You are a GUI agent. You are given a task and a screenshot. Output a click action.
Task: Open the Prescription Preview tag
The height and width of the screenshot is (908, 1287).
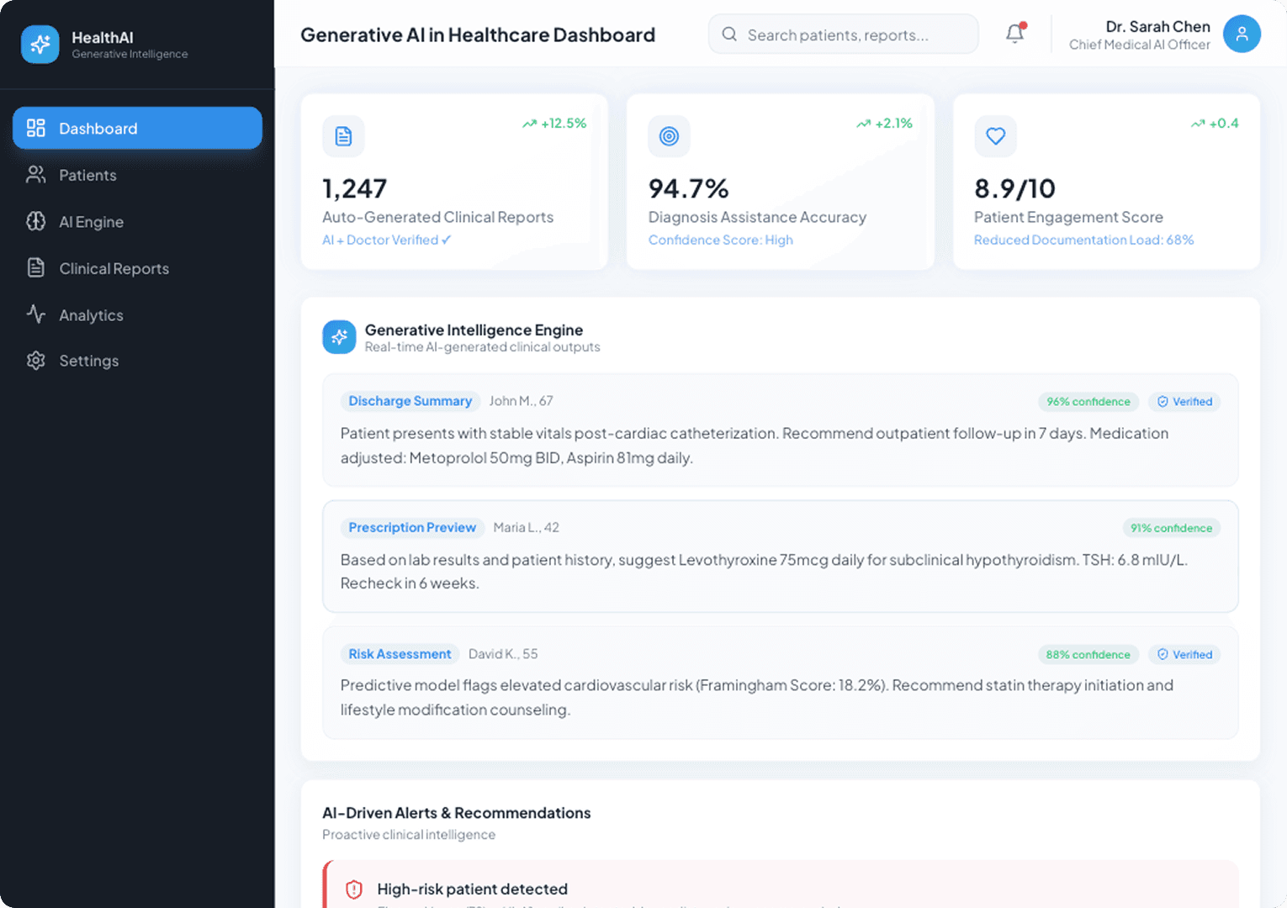(412, 527)
